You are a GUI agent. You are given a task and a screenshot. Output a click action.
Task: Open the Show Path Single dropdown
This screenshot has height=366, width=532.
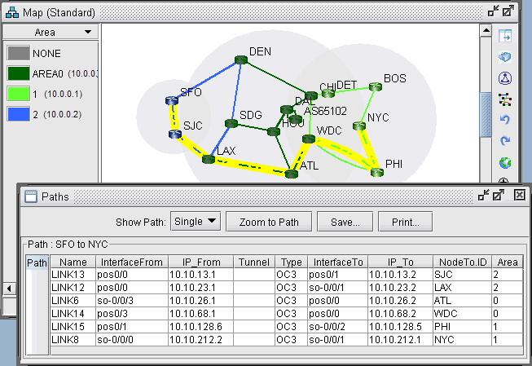(196, 221)
